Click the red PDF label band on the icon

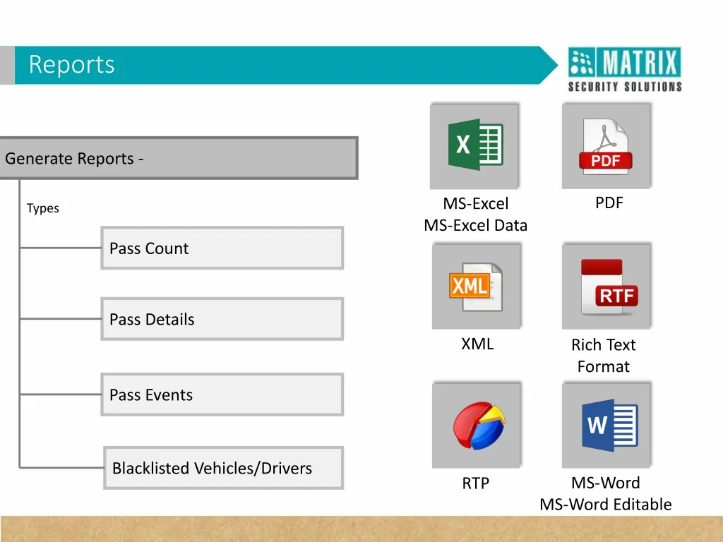606,160
